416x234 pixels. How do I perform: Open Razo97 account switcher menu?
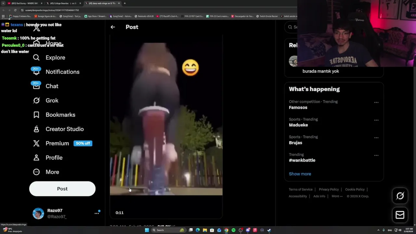point(97,213)
